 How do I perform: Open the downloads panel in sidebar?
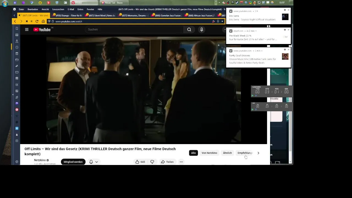(x=17, y=41)
